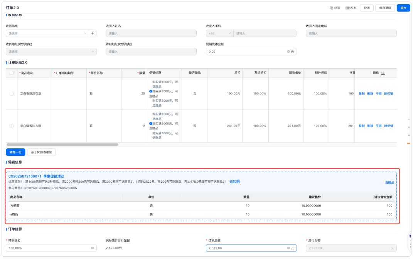Image resolution: width=413 pixels, height=259 pixels.
Task: Click 复制 for 立白香氛洗衣液 row
Action: [x=362, y=93]
